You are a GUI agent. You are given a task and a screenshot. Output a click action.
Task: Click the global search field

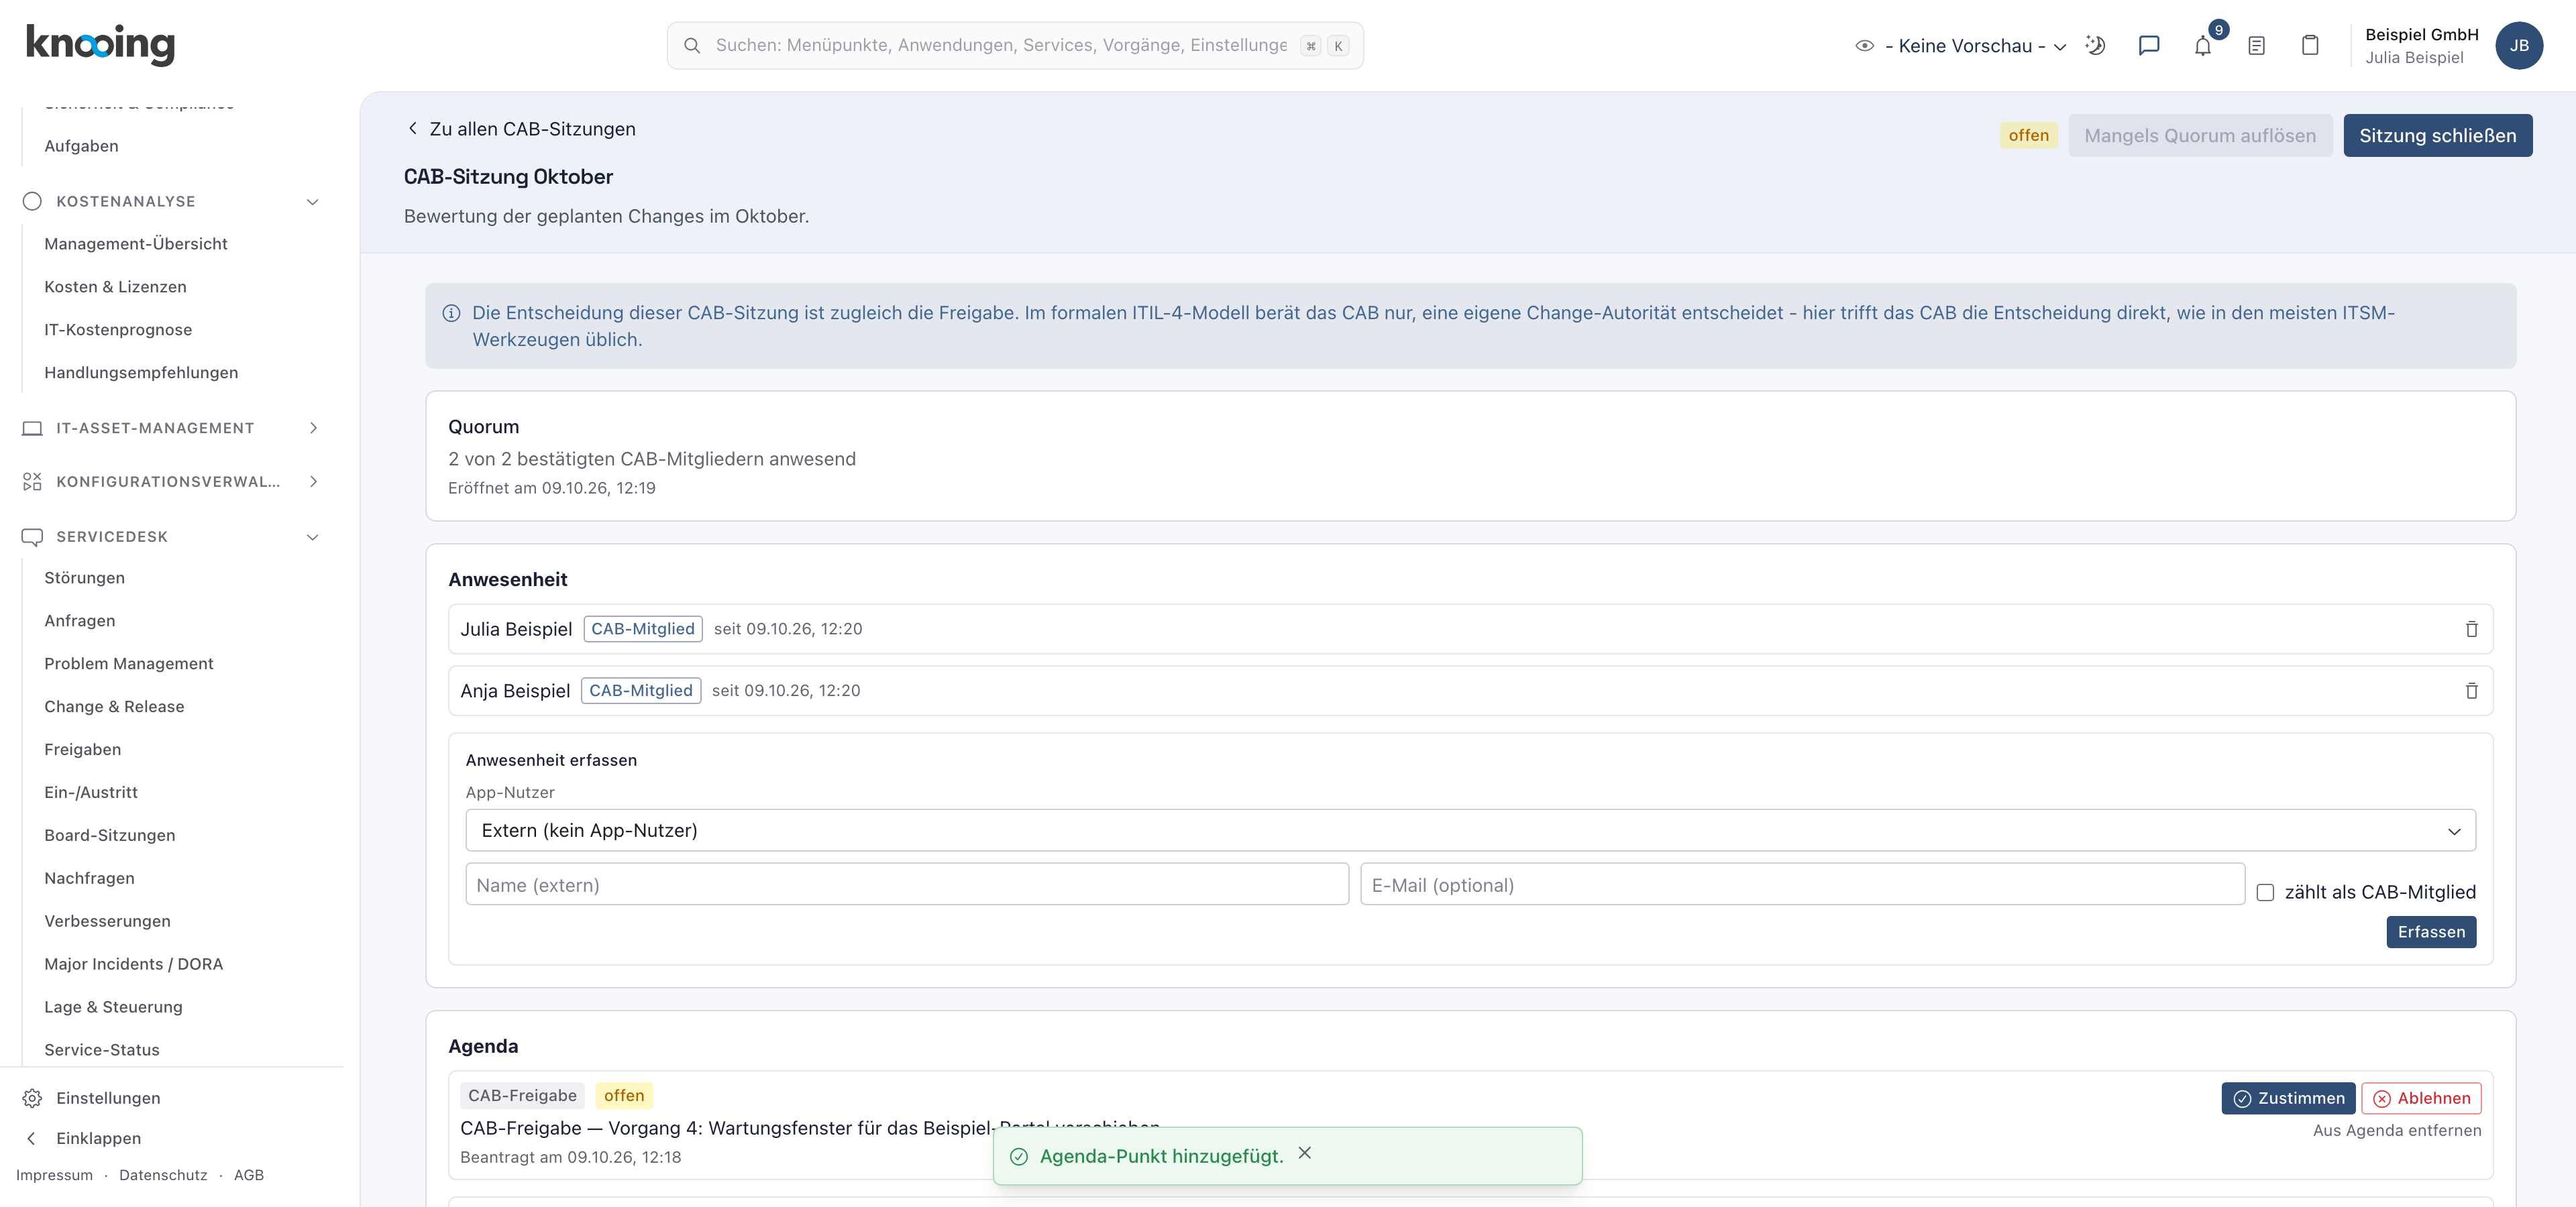pyautogui.click(x=1015, y=46)
